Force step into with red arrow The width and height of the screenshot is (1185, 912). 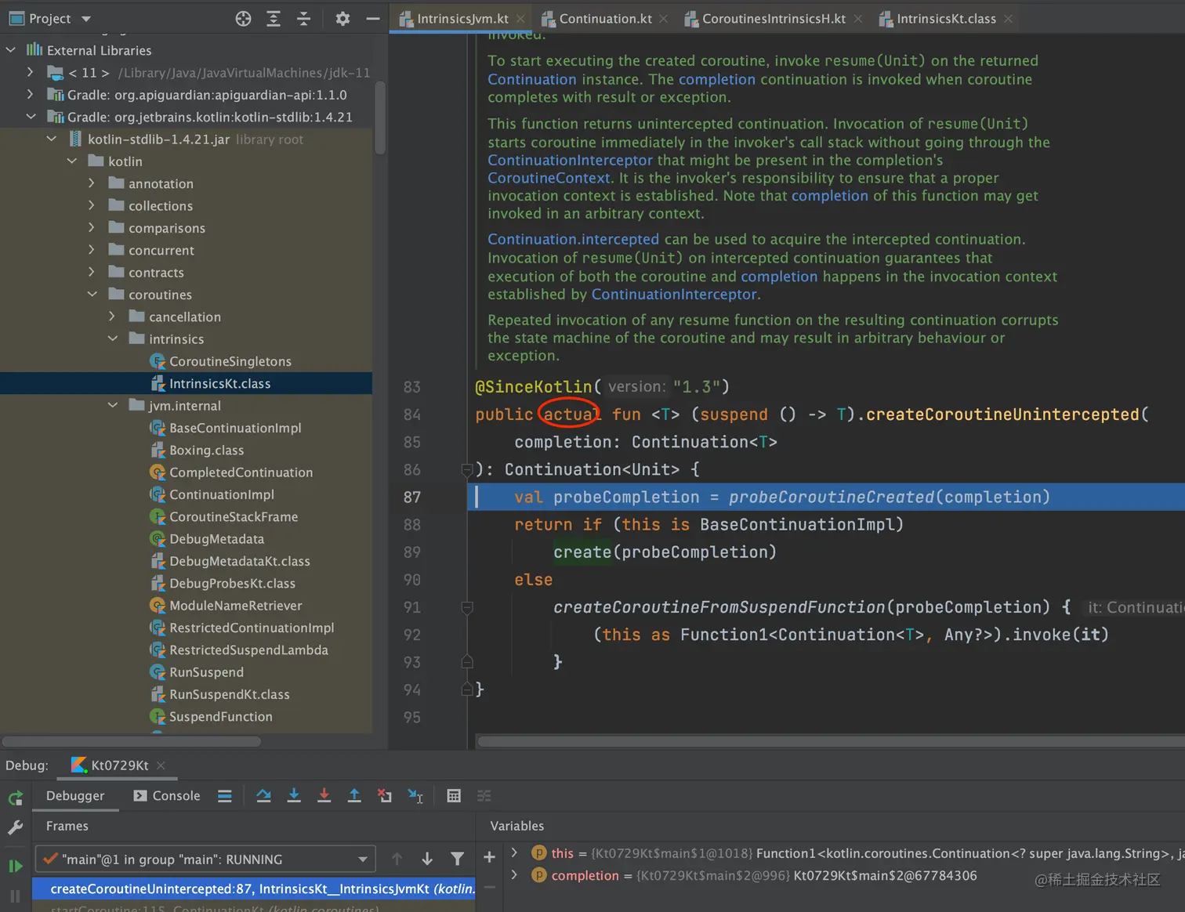(324, 796)
